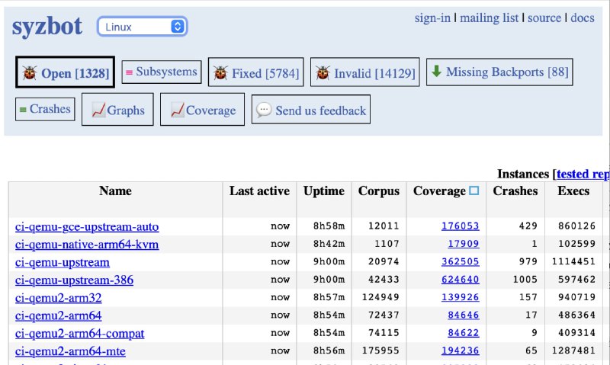Image resolution: width=610 pixels, height=365 pixels.
Task: Toggle the checkbox beside Coverage column header
Action: coord(474,191)
